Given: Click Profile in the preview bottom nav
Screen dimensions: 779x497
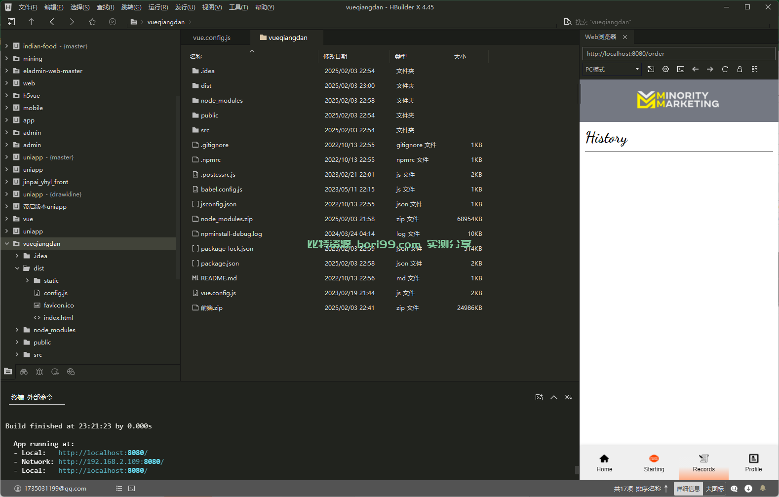Looking at the screenshot, I should tap(753, 463).
